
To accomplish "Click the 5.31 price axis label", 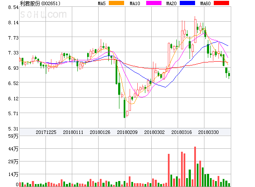I will tap(13, 129).
